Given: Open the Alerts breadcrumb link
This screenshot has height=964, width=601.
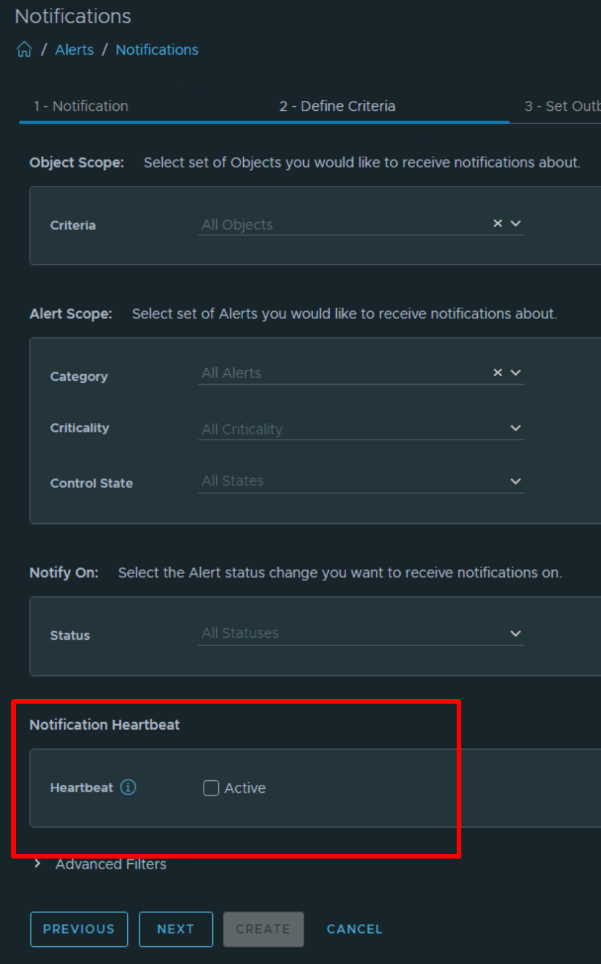Looking at the screenshot, I should 74,49.
